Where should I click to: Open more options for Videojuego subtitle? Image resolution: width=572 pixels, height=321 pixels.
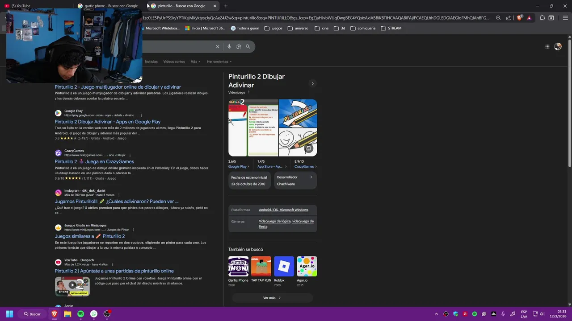(x=249, y=92)
